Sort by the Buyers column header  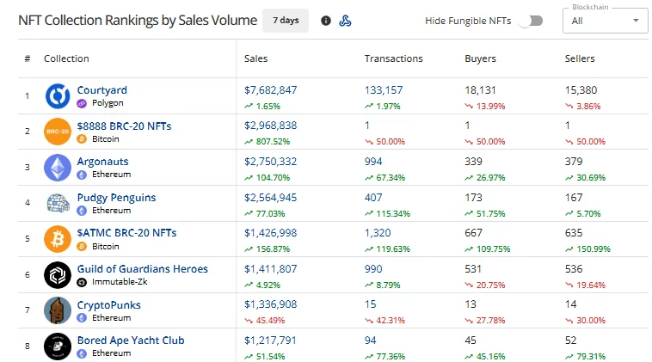(x=480, y=58)
